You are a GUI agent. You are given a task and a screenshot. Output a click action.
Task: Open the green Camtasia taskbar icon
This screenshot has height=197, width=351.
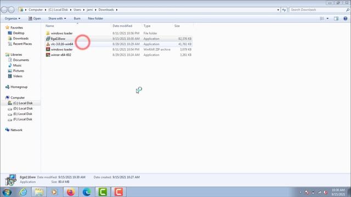pos(103,192)
